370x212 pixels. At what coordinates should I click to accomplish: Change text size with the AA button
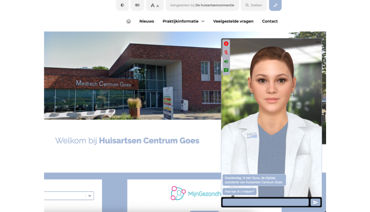(x=154, y=5)
